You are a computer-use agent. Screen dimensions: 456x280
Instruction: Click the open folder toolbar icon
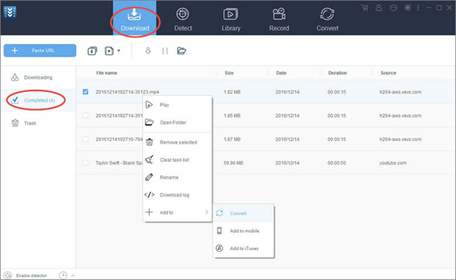pyautogui.click(x=182, y=51)
